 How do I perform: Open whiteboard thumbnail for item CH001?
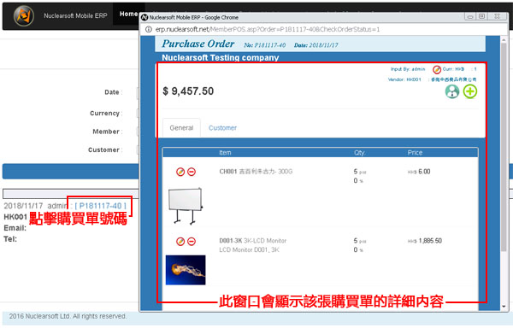pyautogui.click(x=186, y=206)
